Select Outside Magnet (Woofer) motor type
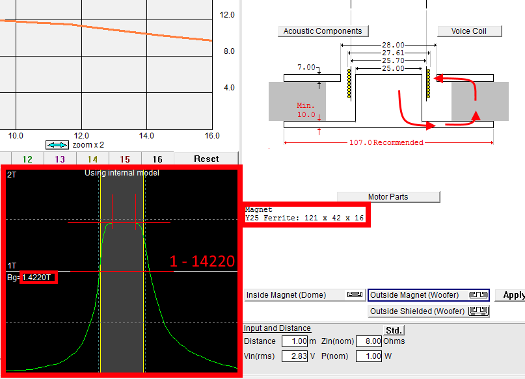 coord(429,295)
